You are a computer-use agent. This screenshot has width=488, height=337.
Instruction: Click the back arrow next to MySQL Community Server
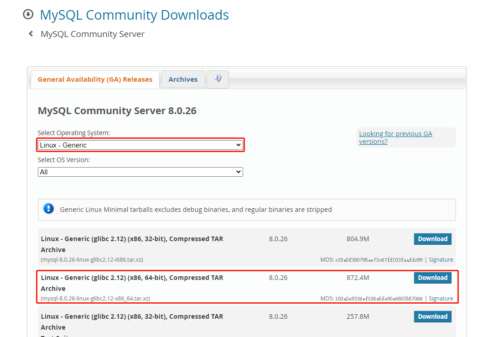31,34
